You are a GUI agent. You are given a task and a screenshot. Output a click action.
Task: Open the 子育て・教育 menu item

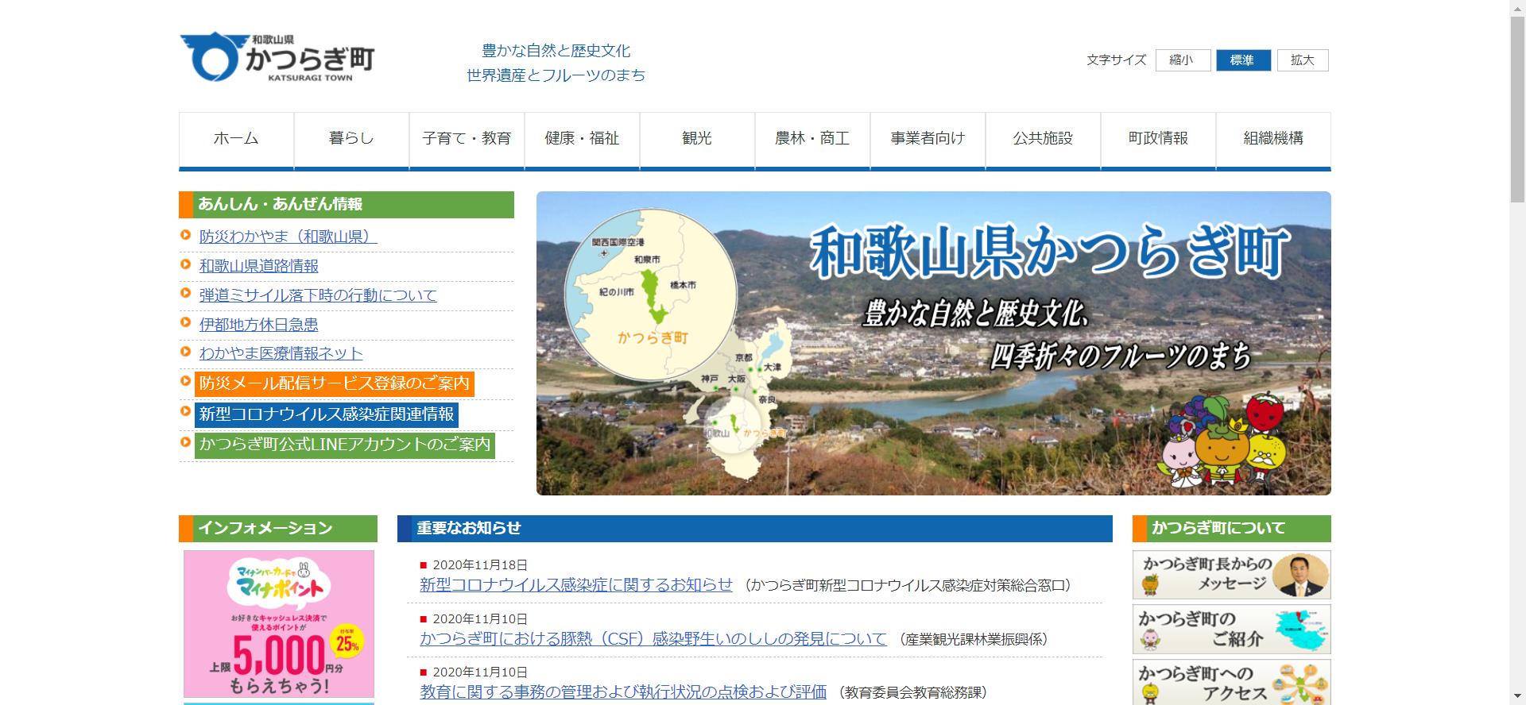467,140
